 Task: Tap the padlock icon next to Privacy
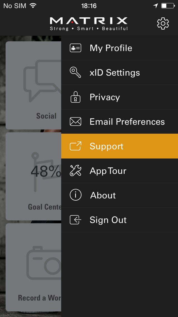click(x=75, y=97)
